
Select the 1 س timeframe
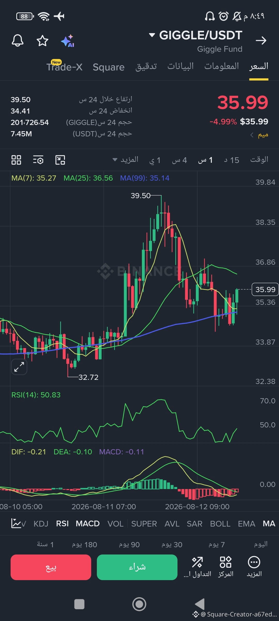click(205, 160)
